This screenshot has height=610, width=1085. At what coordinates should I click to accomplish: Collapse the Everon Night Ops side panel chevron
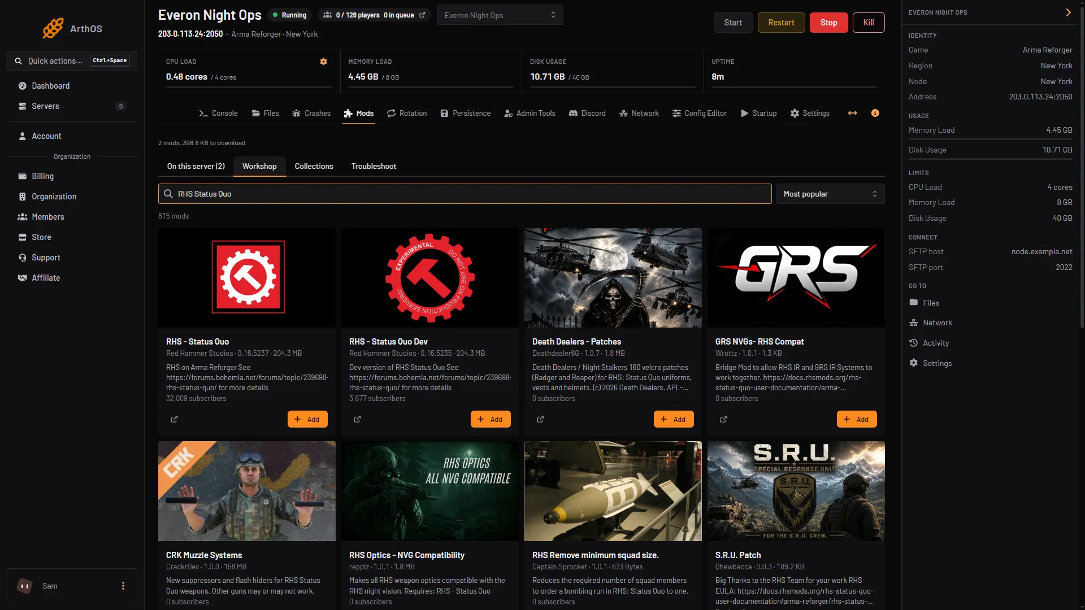pos(1068,12)
